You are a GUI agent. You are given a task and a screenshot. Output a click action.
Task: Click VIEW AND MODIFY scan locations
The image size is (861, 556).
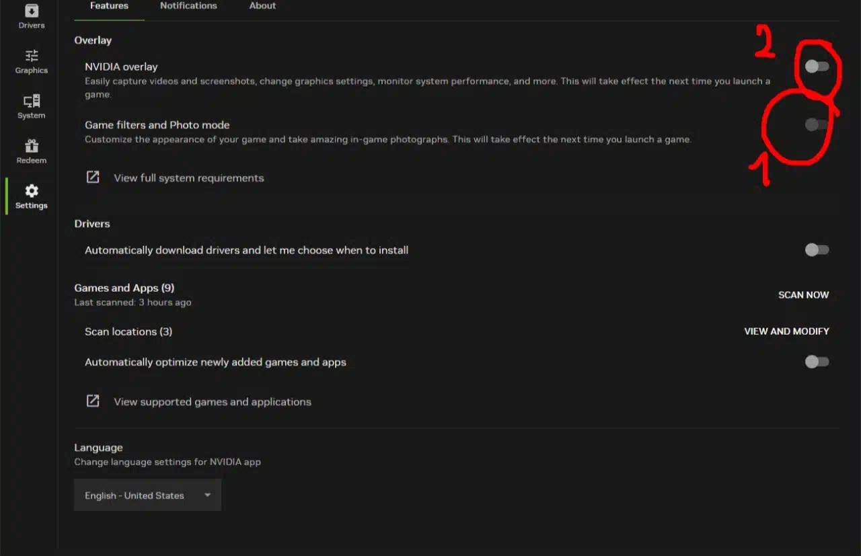tap(786, 331)
